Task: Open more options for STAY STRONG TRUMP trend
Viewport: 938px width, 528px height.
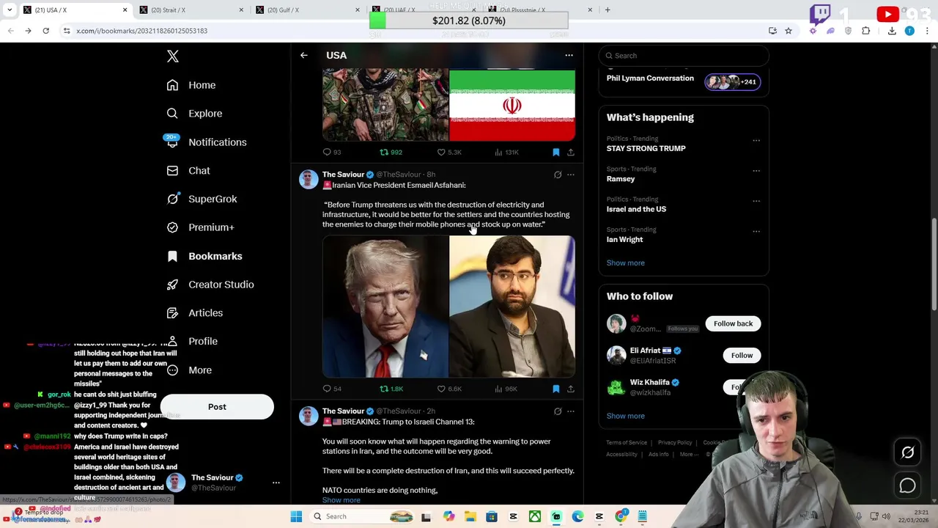Action: 756,140
